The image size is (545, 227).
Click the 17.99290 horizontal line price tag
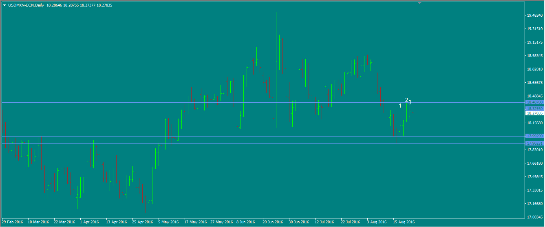(x=534, y=136)
